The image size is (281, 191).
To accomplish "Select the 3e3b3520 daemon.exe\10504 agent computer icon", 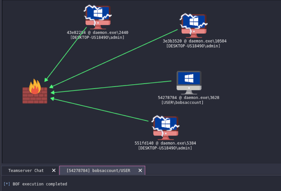I will pos(194,26).
